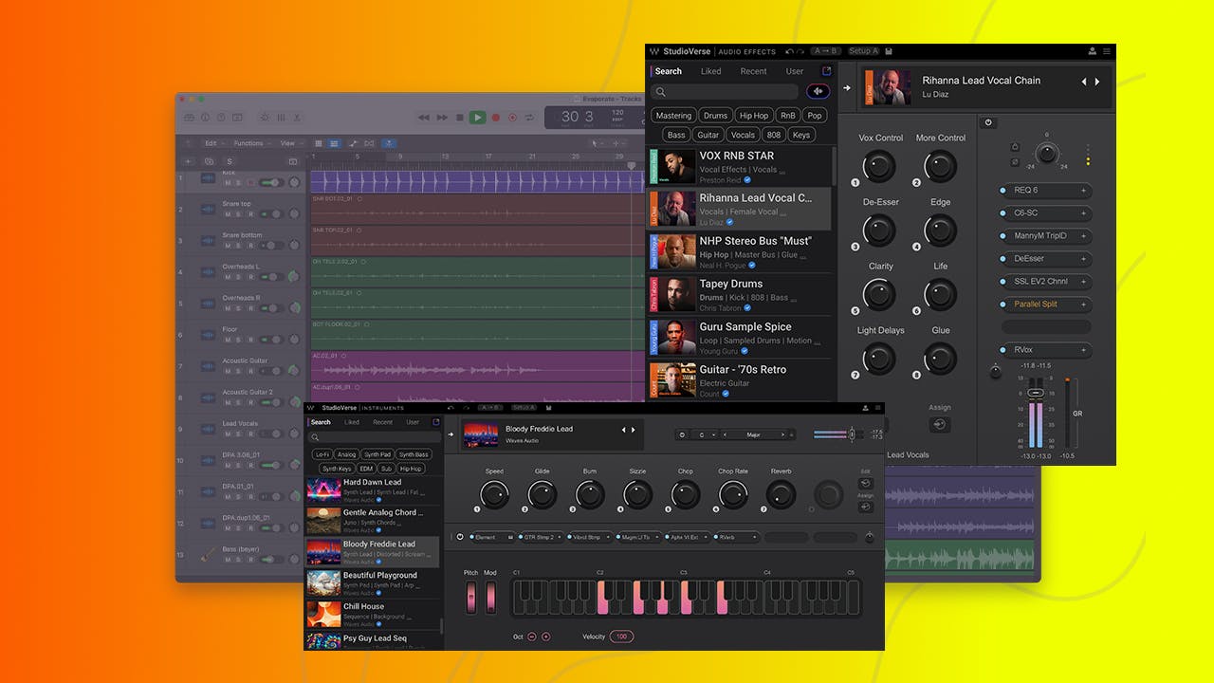The image size is (1214, 683).
Task: Toggle the REQ 6 plugin bypass dot
Action: click(x=1003, y=191)
